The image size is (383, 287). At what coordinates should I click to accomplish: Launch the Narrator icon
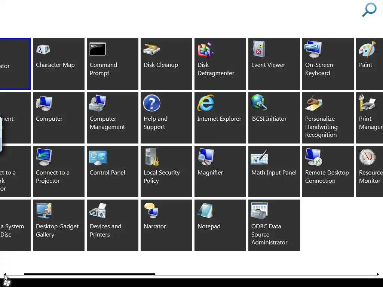point(152,211)
